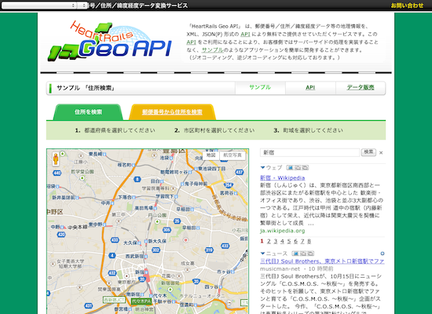Open the 新宿 - Wikipedia result link
Screen dimensions: 432x314
pos(283,177)
